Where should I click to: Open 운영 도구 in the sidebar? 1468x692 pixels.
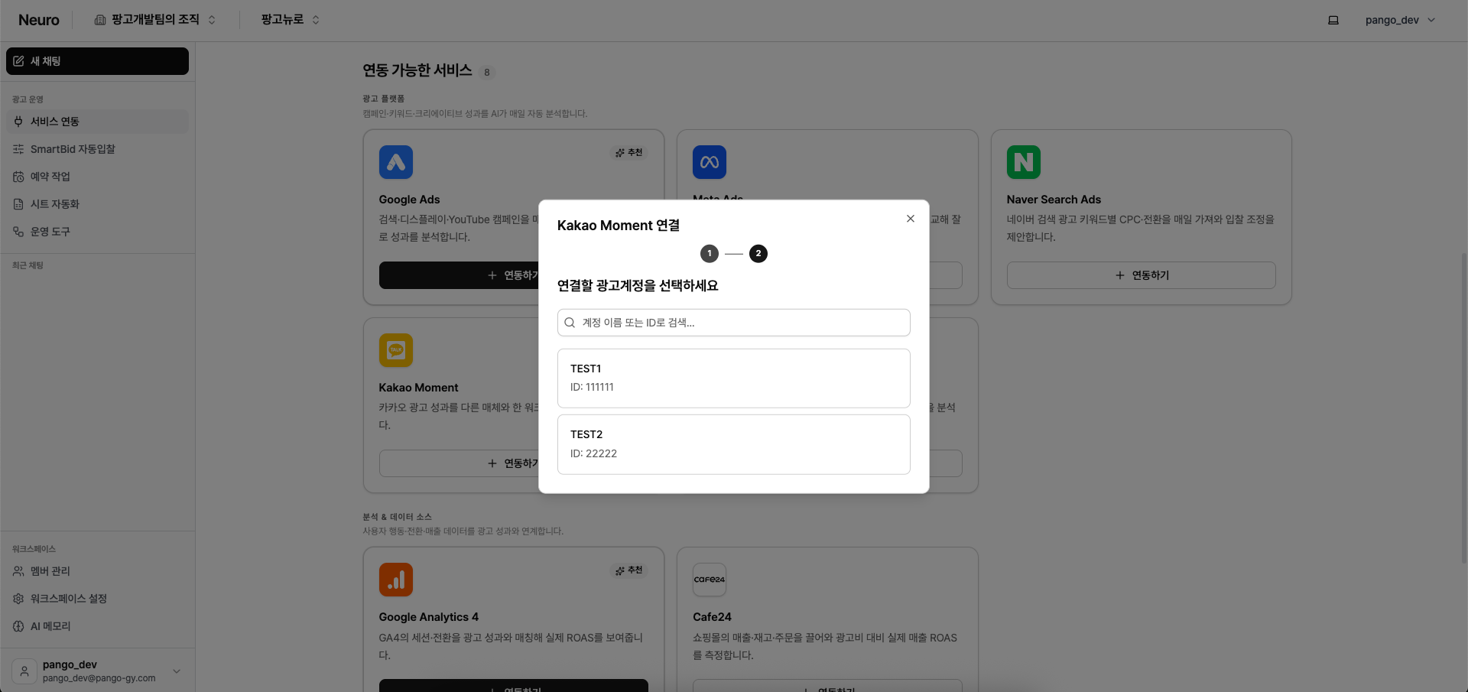click(x=97, y=232)
